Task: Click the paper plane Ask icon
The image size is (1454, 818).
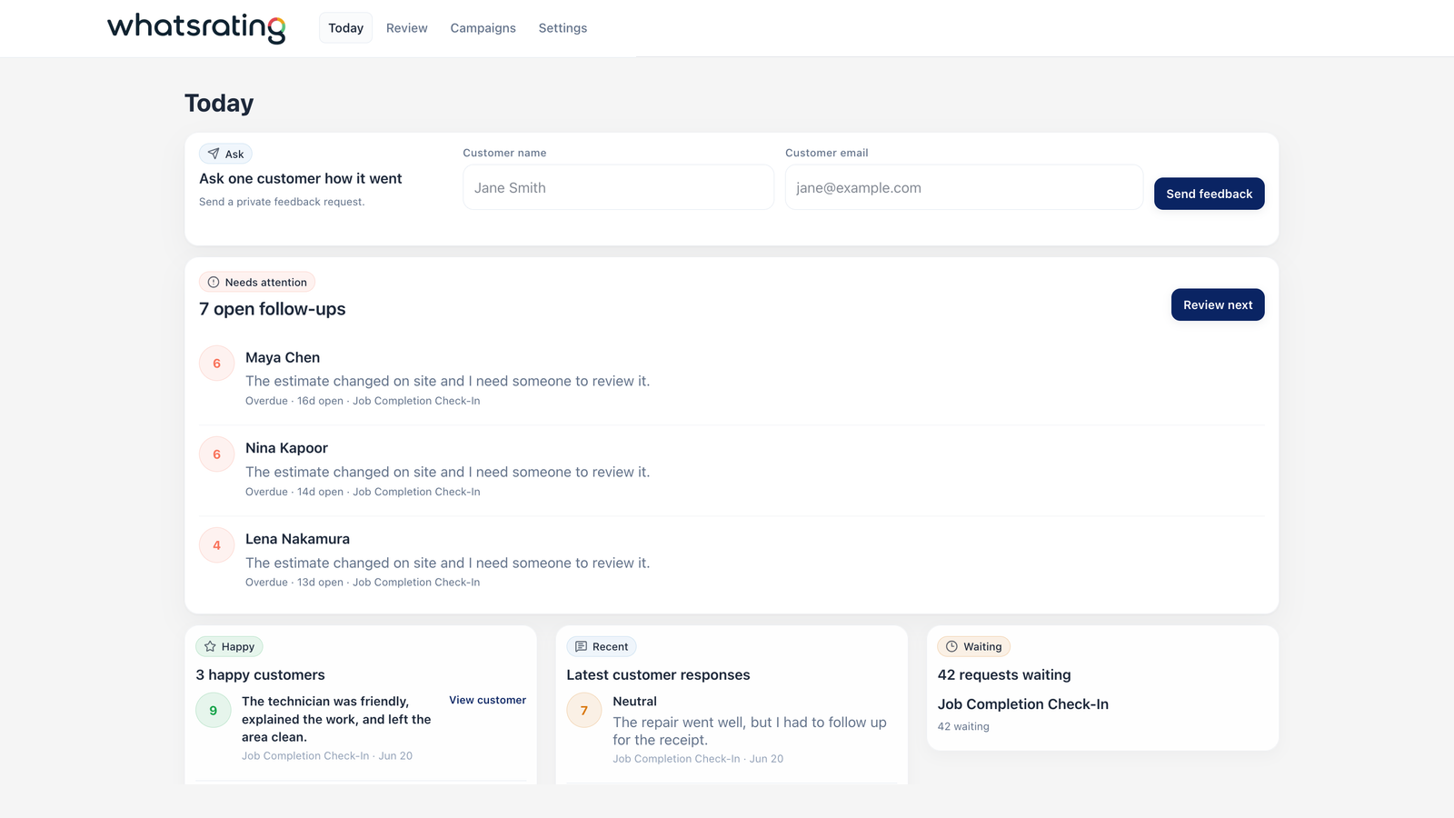Action: [x=214, y=154]
